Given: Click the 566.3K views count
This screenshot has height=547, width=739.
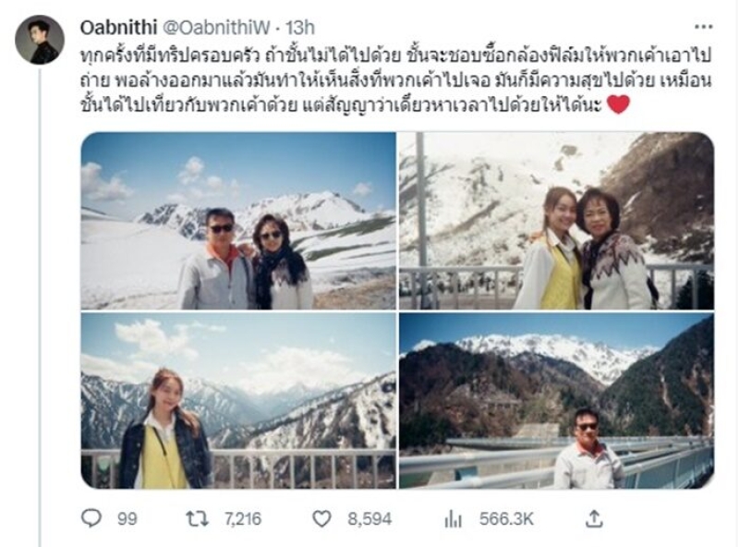Looking at the screenshot, I should (x=506, y=519).
